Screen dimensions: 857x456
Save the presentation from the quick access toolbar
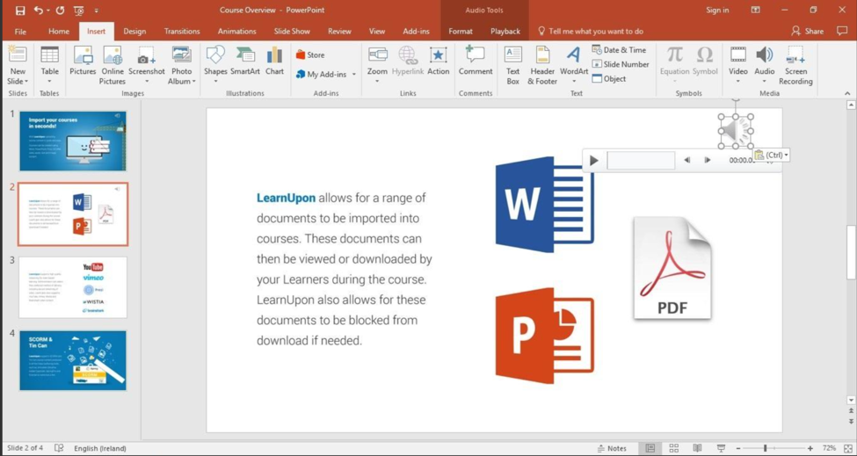tap(20, 10)
